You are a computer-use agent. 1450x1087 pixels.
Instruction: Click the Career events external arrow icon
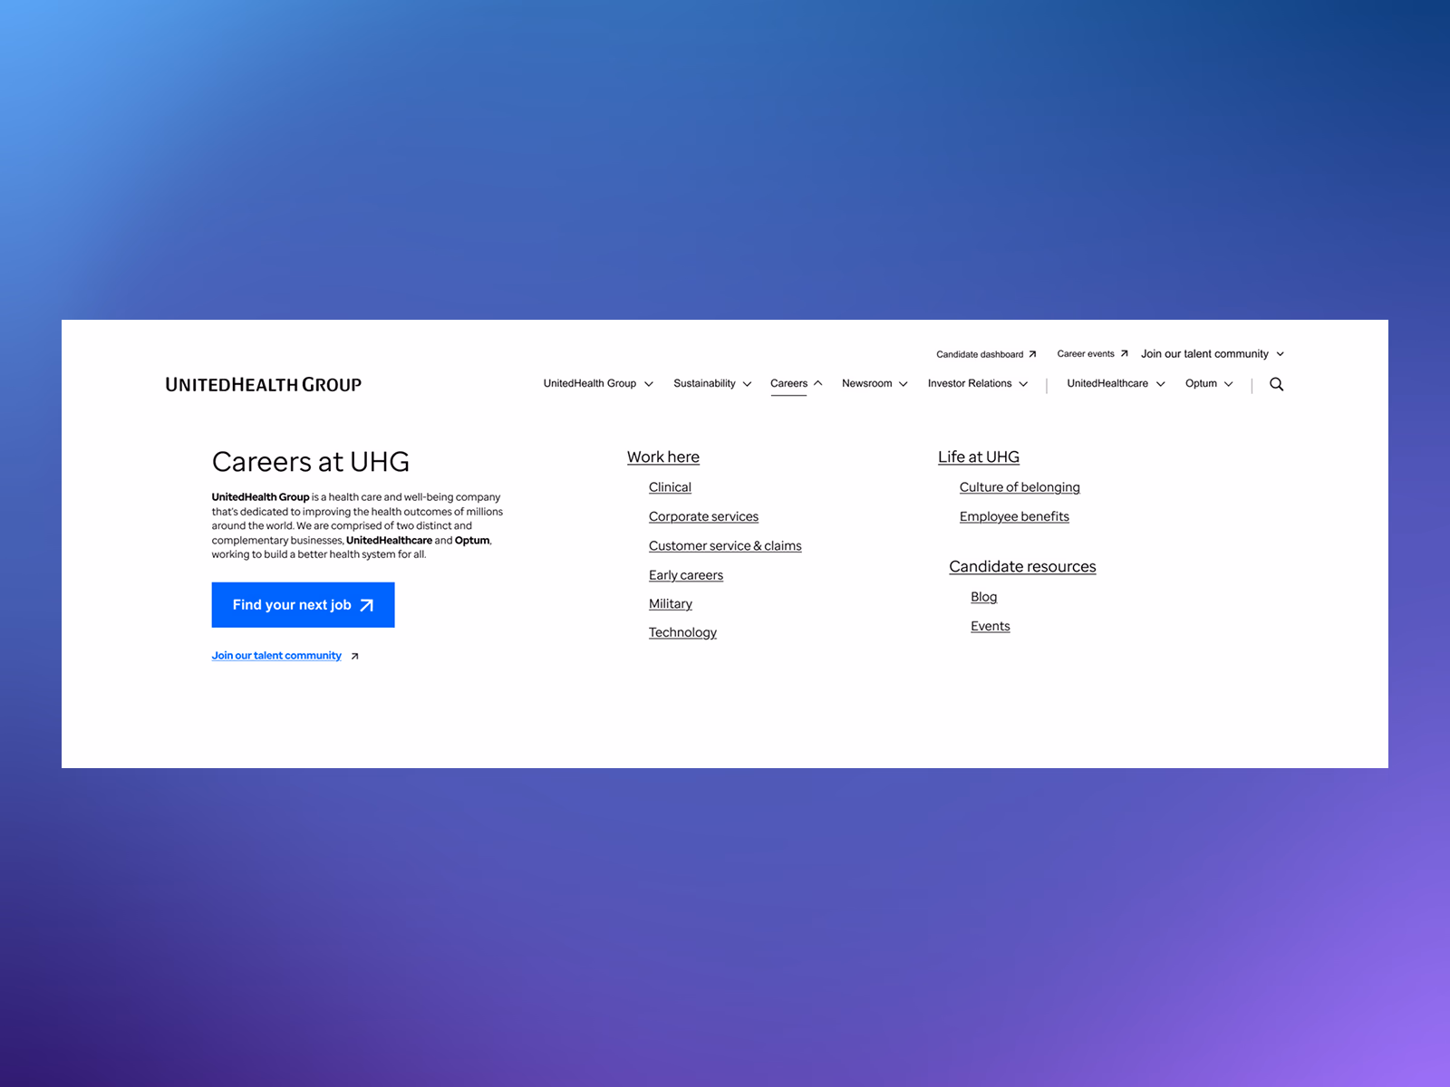(x=1124, y=353)
